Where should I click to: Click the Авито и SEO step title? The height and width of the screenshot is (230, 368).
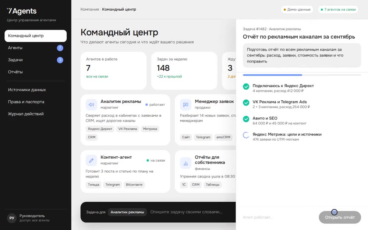click(x=265, y=118)
